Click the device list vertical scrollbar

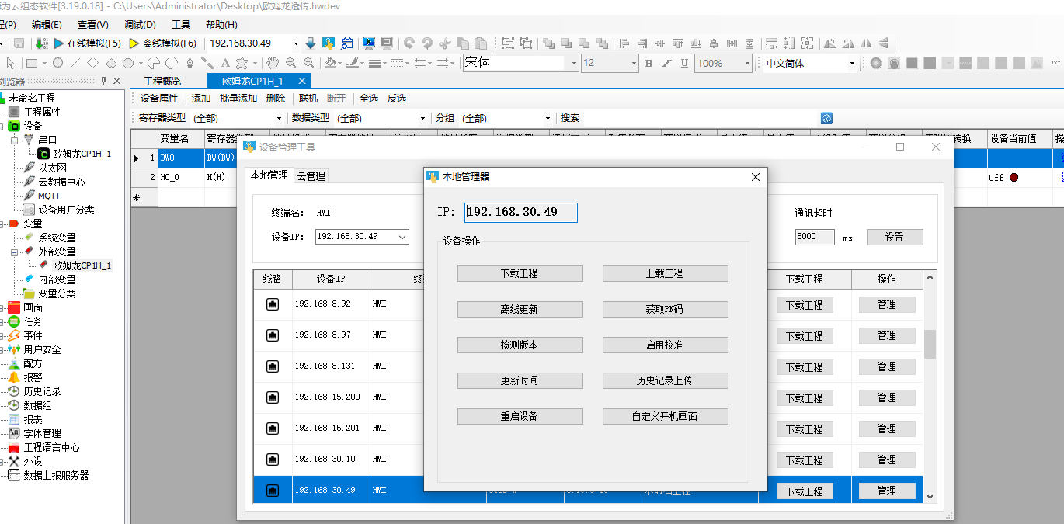(x=930, y=386)
